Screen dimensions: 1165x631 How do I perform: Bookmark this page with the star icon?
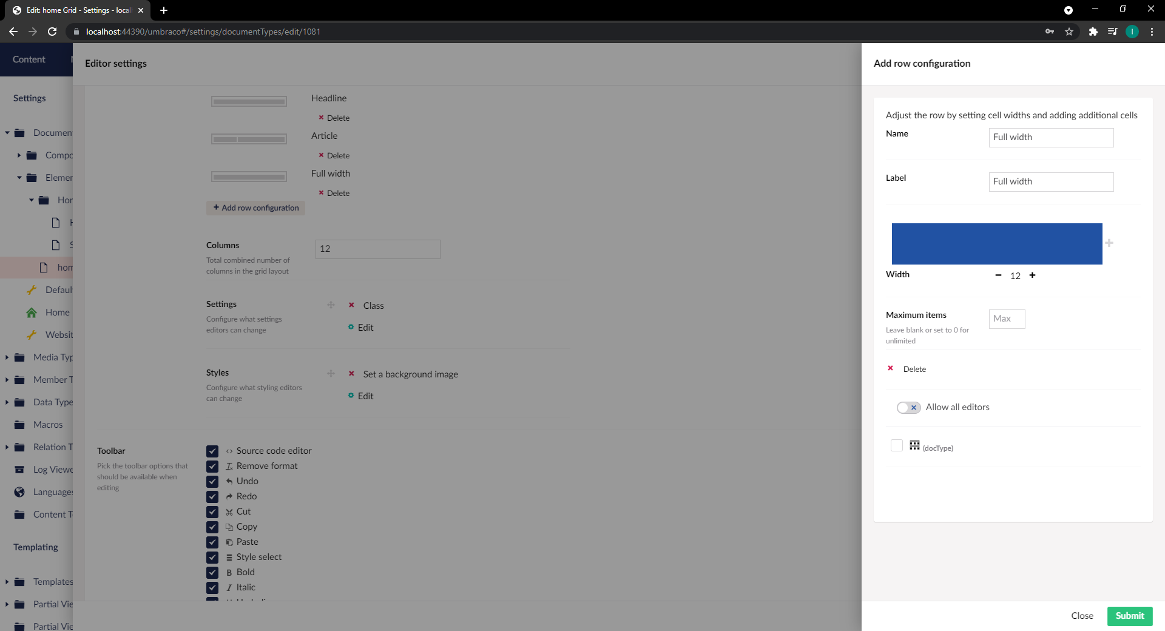1069,32
